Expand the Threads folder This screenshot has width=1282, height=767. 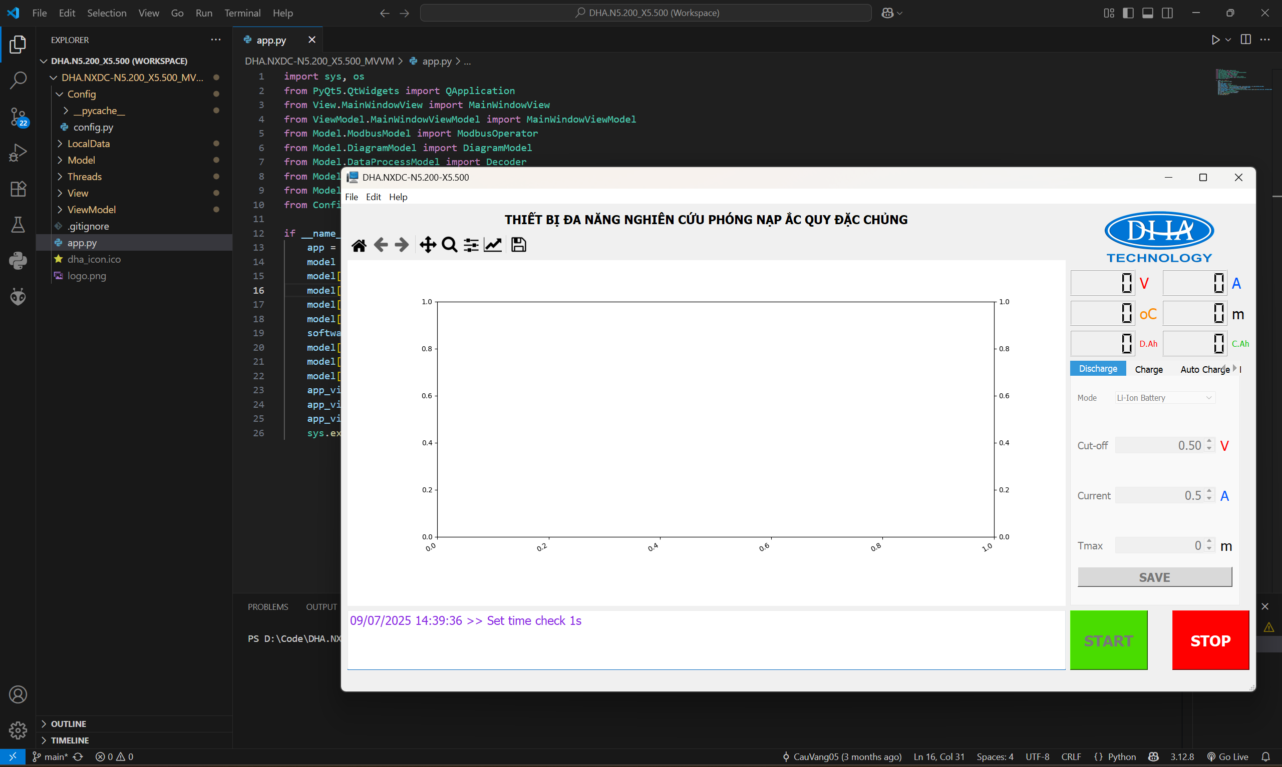pos(60,177)
